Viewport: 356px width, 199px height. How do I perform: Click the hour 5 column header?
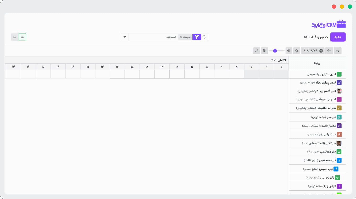point(281,67)
